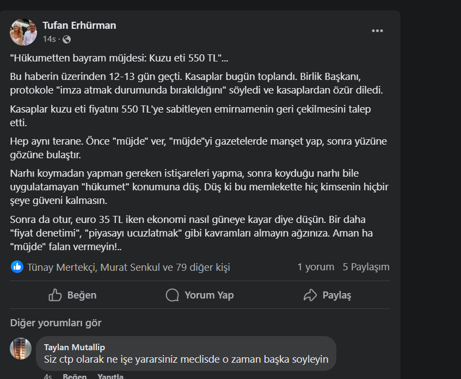This screenshot has height=379, width=461.
Task: Click the post's 14s timestamp
Action: 49,39
